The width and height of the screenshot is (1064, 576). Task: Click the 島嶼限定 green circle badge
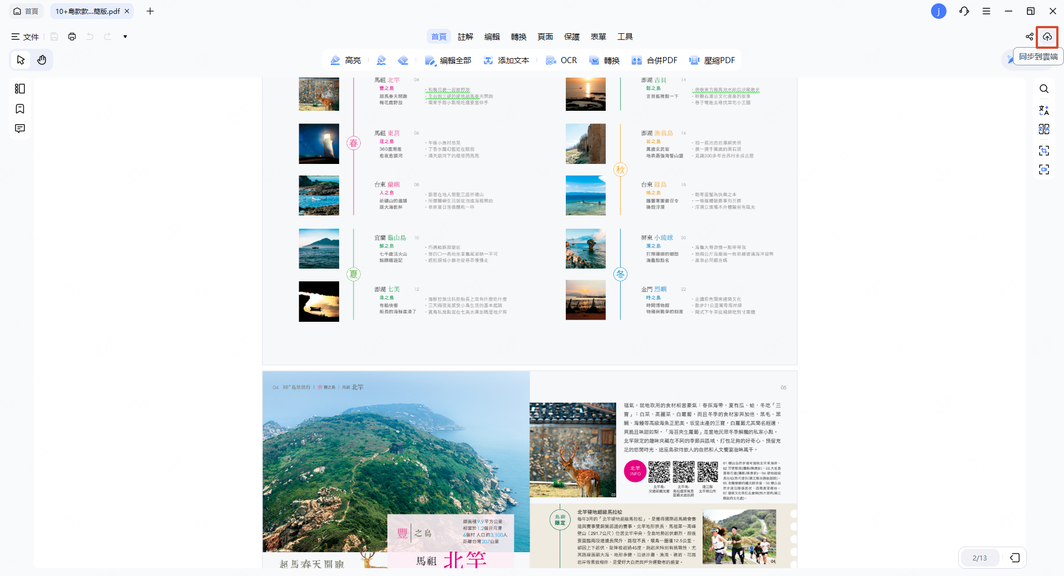coord(560,520)
